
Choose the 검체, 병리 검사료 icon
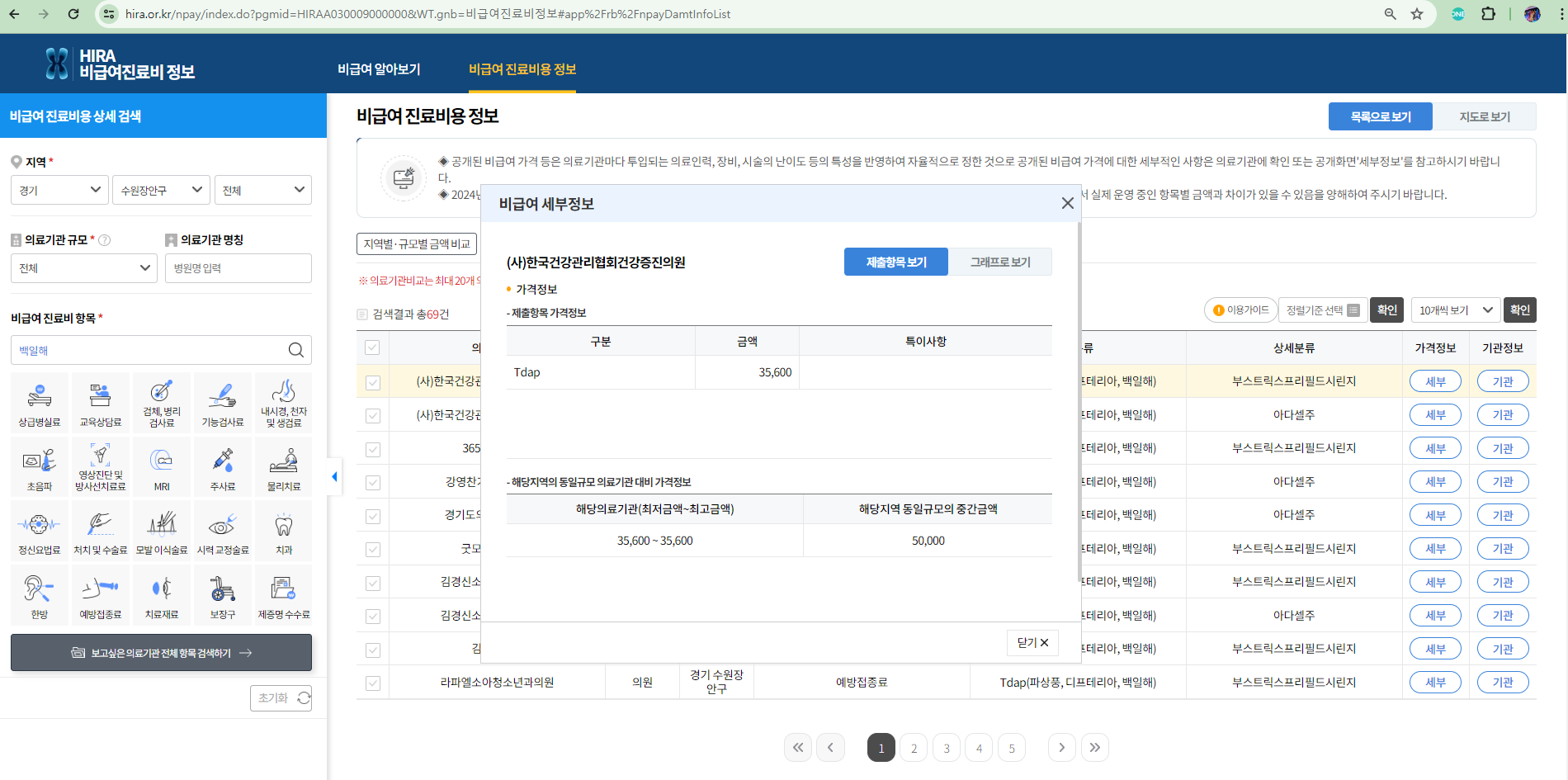(x=162, y=403)
